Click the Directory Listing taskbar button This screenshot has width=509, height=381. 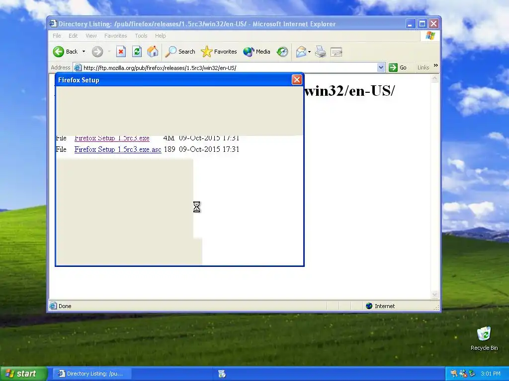[92, 374]
